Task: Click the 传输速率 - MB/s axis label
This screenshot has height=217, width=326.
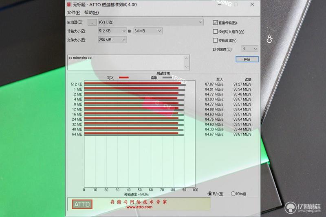Action: click(137, 194)
